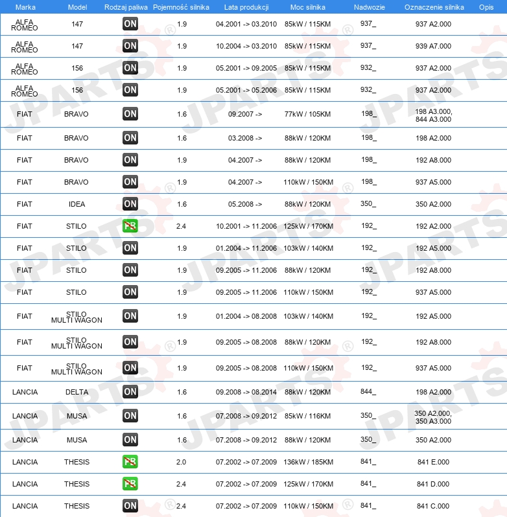The height and width of the screenshot is (517, 507).
Task: Click PB petrol icon in Thesis 841 D.000 row
Action: (130, 484)
